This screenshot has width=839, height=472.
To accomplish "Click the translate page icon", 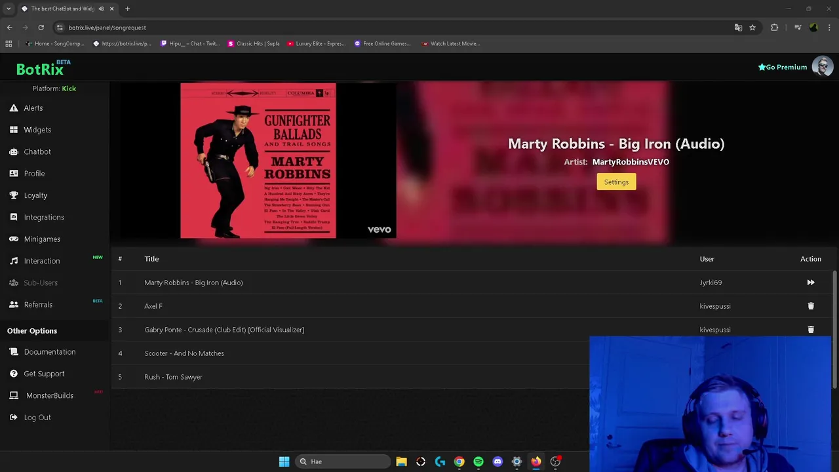I will 738,28.
